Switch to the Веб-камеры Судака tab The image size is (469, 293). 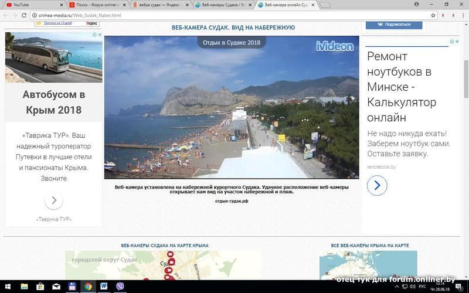click(223, 5)
